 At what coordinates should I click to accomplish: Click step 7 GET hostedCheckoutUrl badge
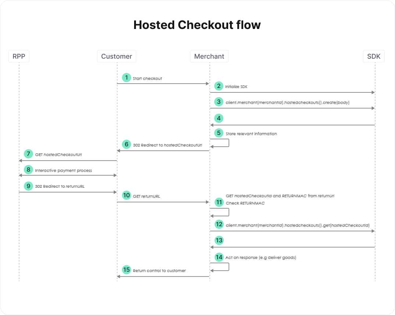pos(28,154)
